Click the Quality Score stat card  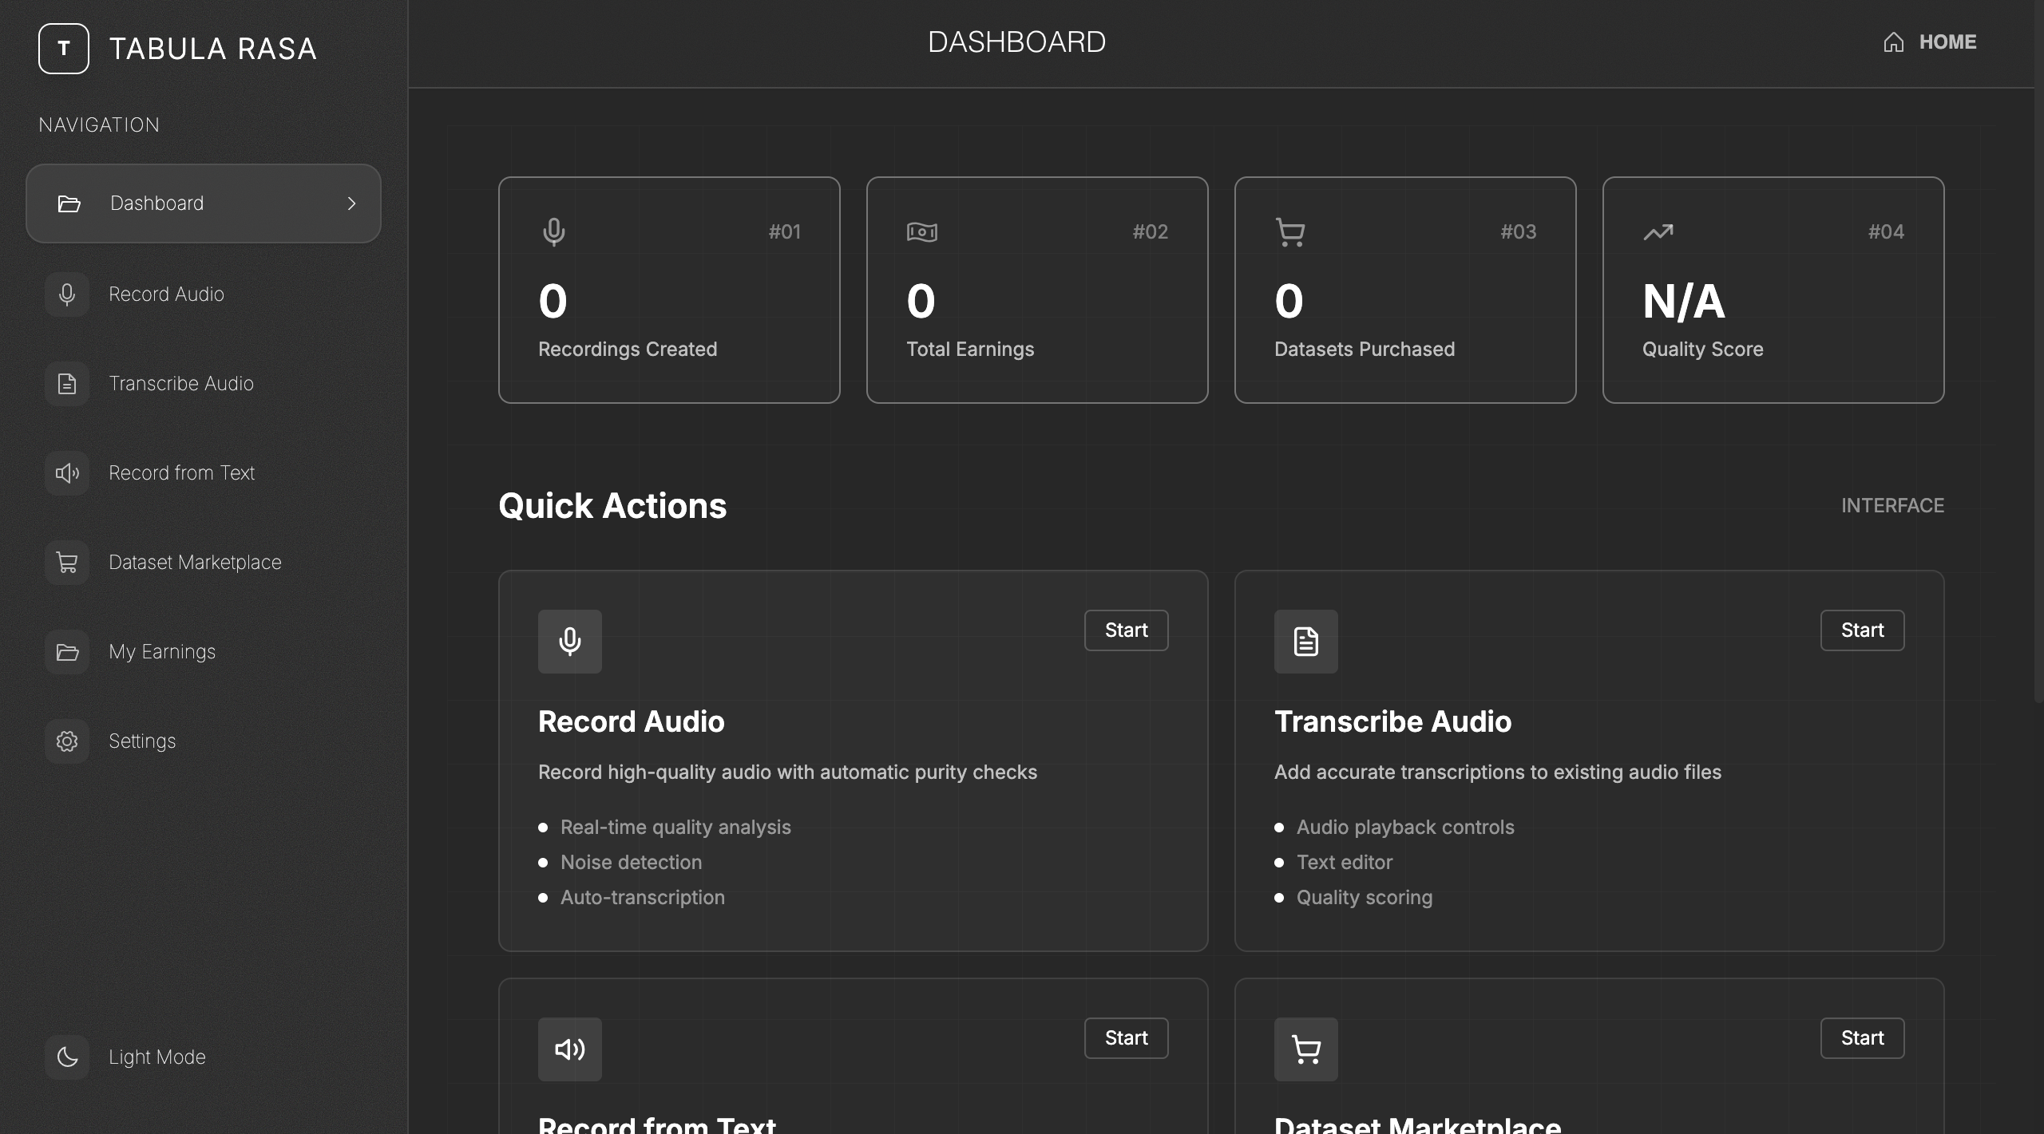coord(1773,290)
